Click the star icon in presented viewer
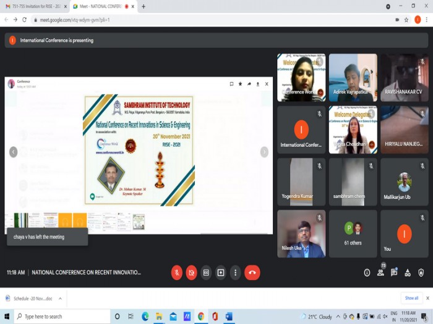The width and height of the screenshot is (433, 324). coord(241,84)
